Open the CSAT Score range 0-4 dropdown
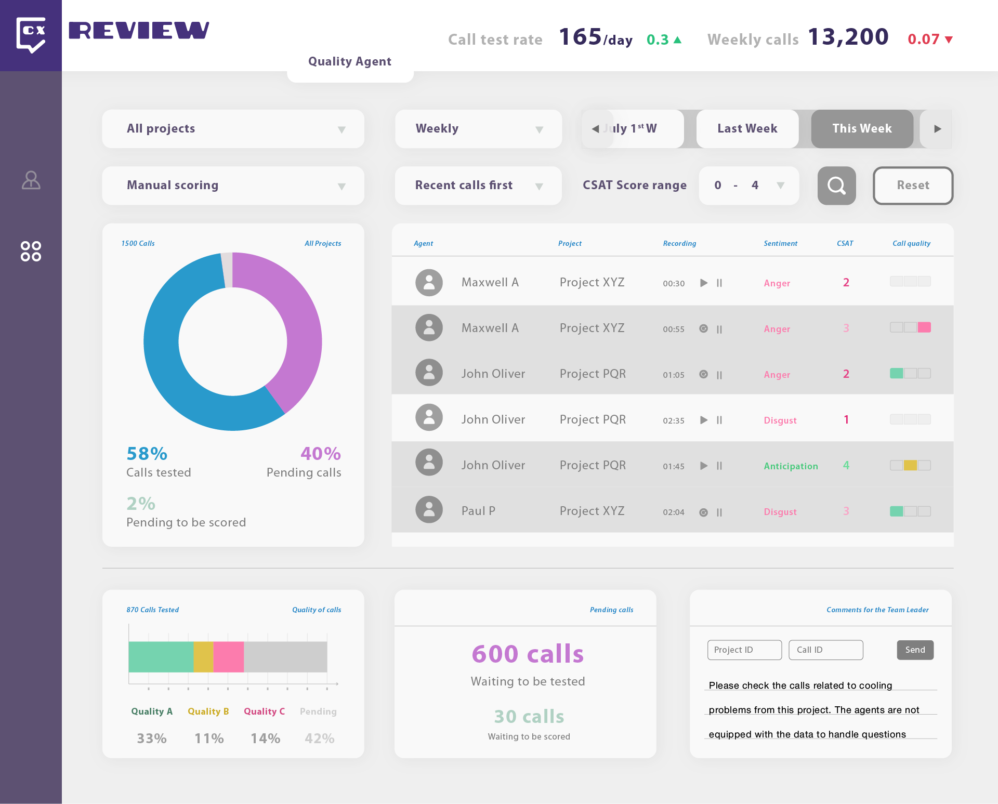The height and width of the screenshot is (804, 998). pyautogui.click(x=748, y=186)
